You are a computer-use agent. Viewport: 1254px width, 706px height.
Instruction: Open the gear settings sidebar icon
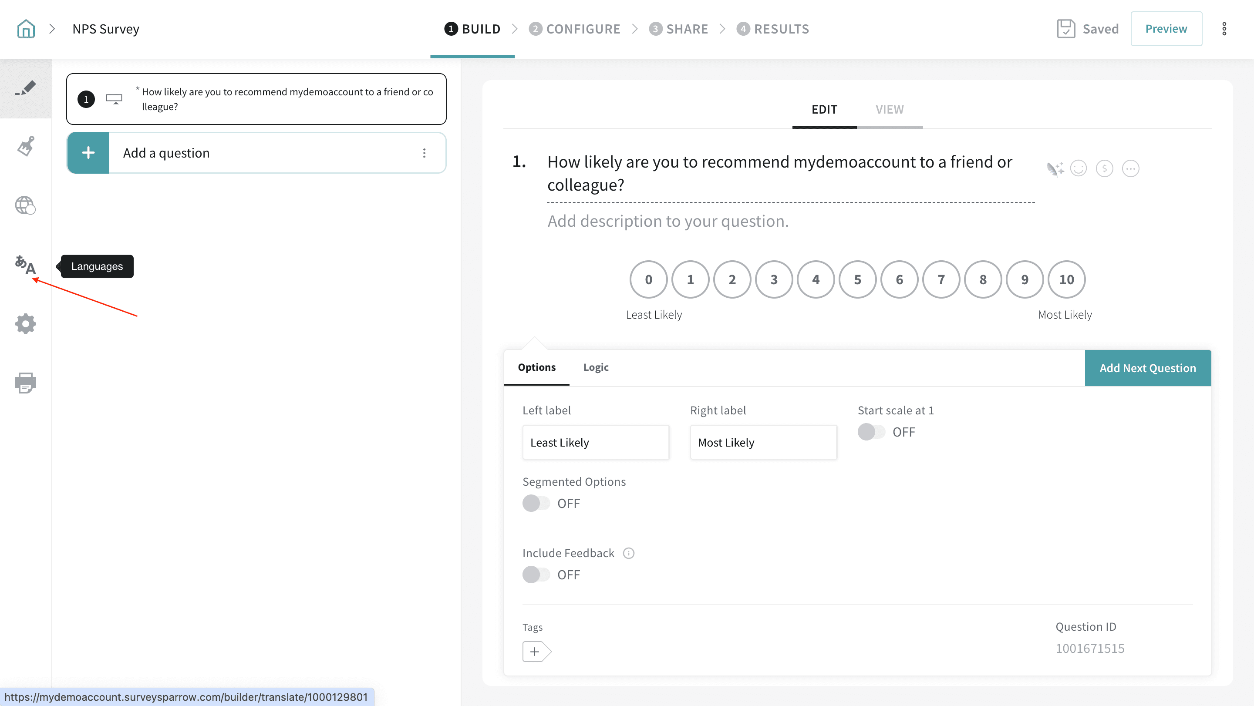(25, 323)
